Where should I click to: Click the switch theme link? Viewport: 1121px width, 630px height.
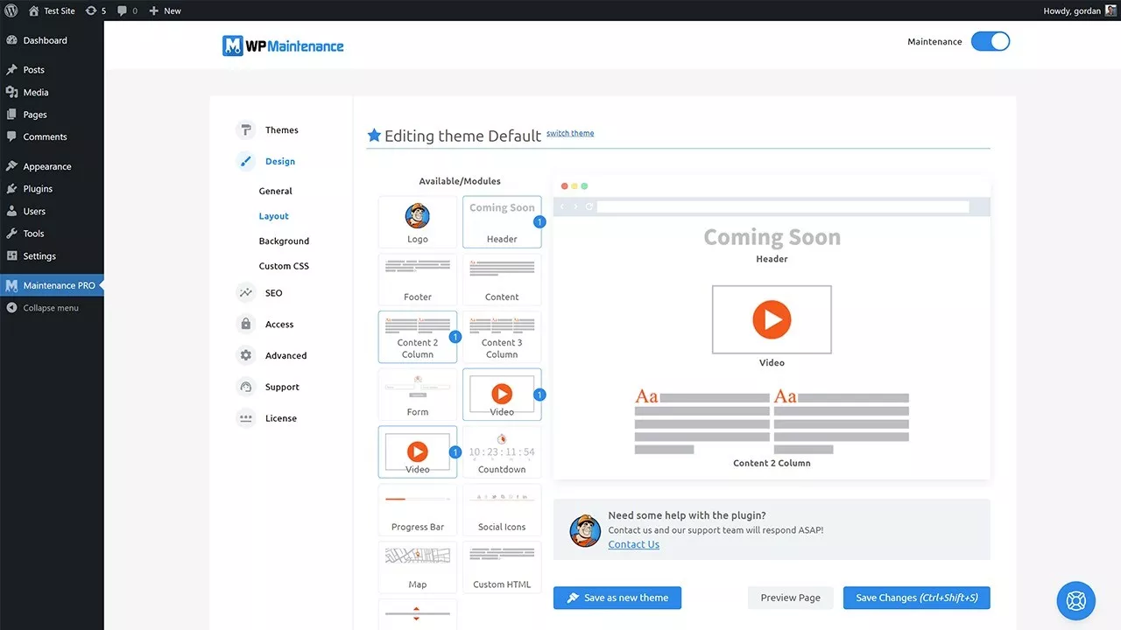pos(570,134)
